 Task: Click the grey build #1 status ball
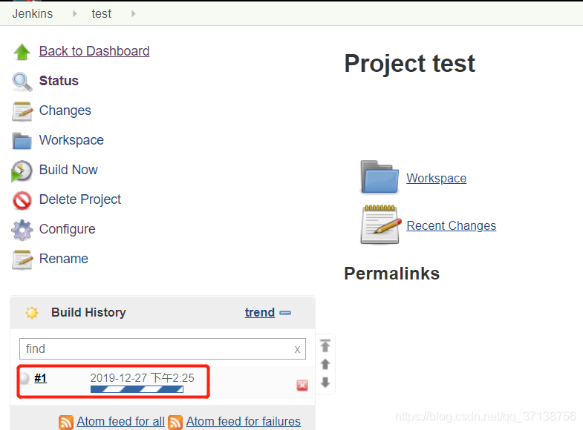point(25,378)
